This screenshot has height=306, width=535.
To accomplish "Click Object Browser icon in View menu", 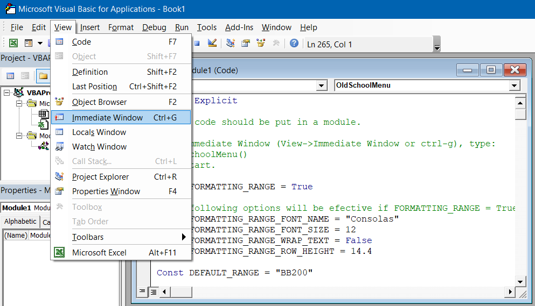I will (59, 101).
